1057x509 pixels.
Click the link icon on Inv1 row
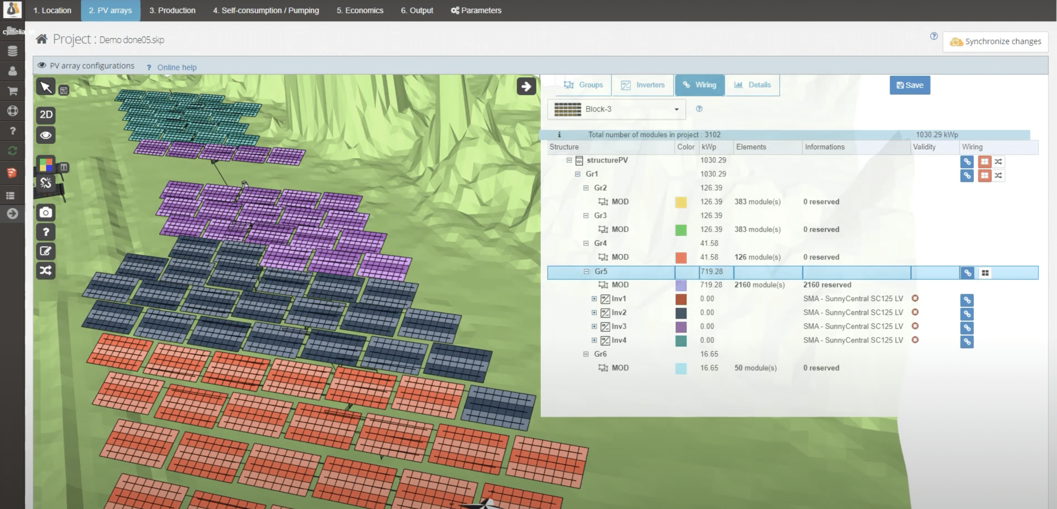[x=967, y=300]
